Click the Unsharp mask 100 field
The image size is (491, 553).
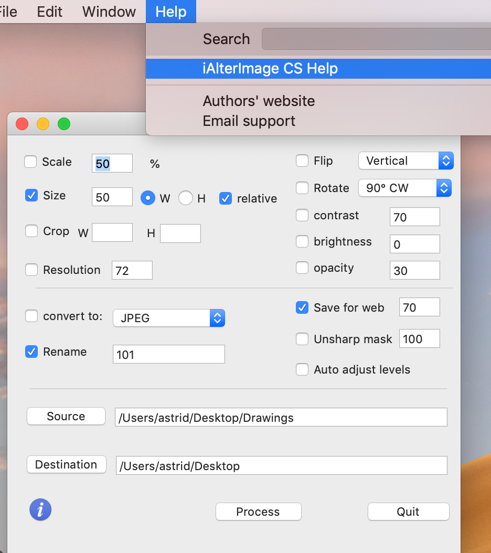[x=420, y=338]
